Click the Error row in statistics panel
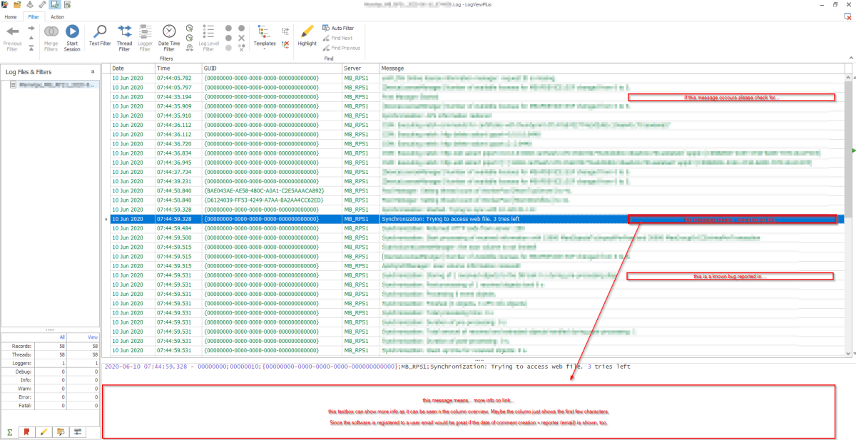Viewport: 856px width, 440px height. coord(50,396)
